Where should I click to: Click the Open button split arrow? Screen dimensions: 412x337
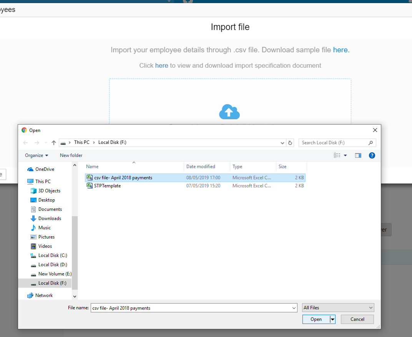[x=332, y=319]
